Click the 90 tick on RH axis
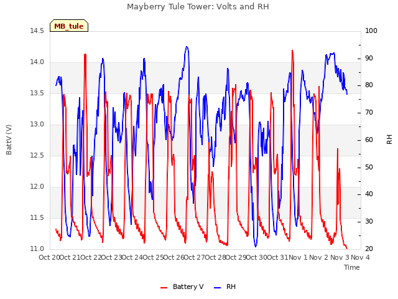 pos(369,58)
